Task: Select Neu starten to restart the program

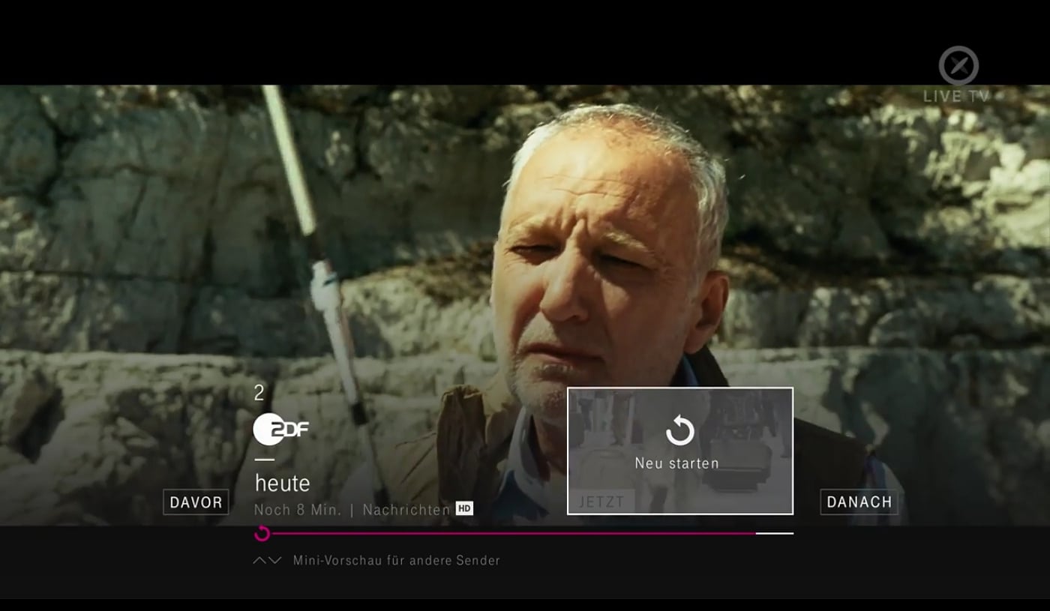Action: tap(677, 463)
